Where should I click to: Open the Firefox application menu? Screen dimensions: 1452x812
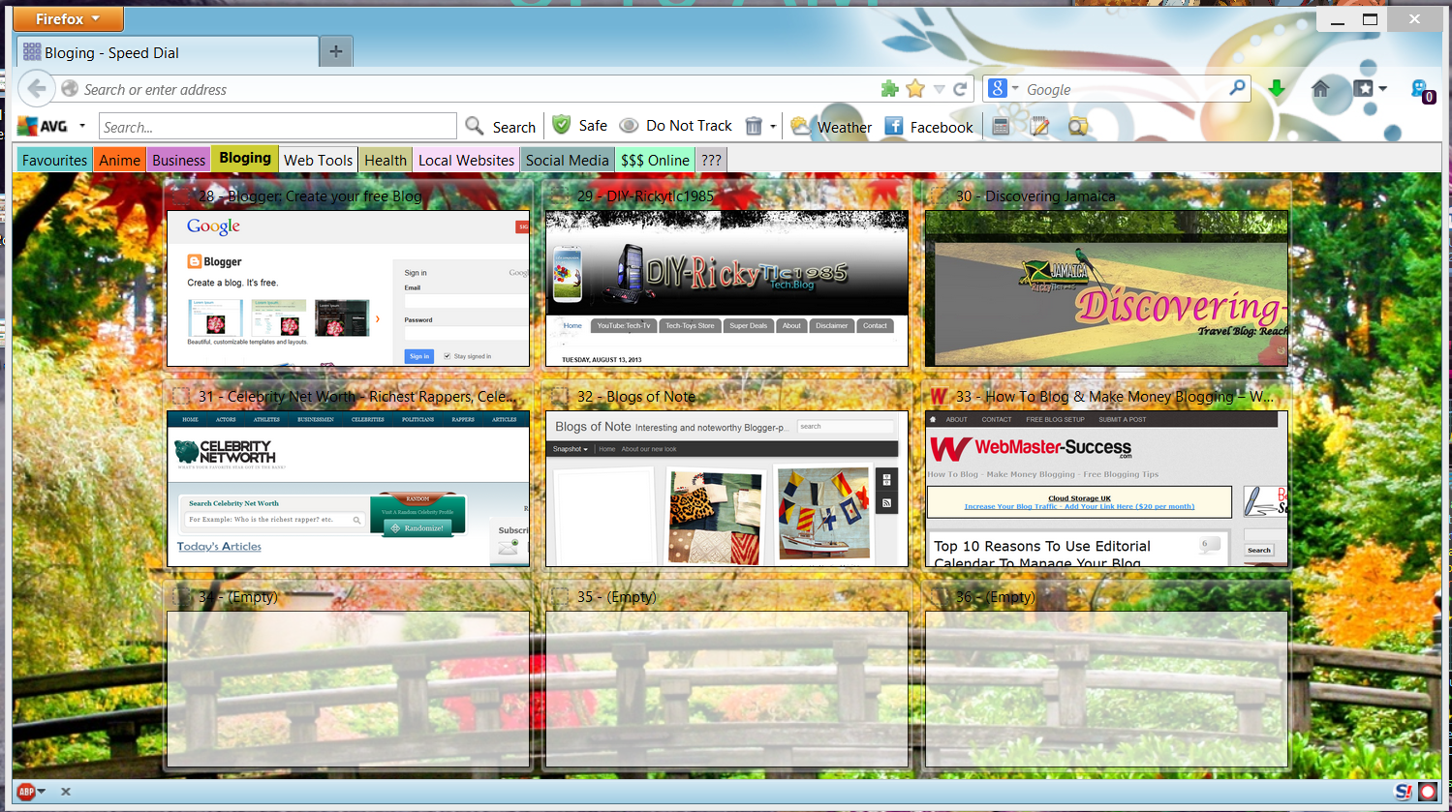pos(68,18)
